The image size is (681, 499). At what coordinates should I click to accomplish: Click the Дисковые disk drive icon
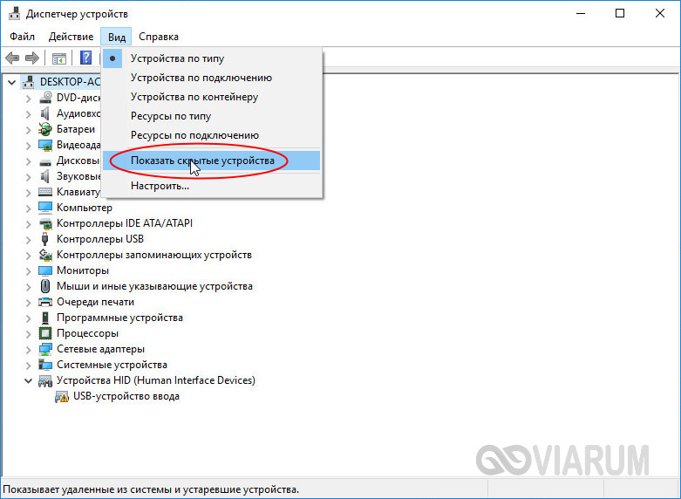(x=45, y=162)
